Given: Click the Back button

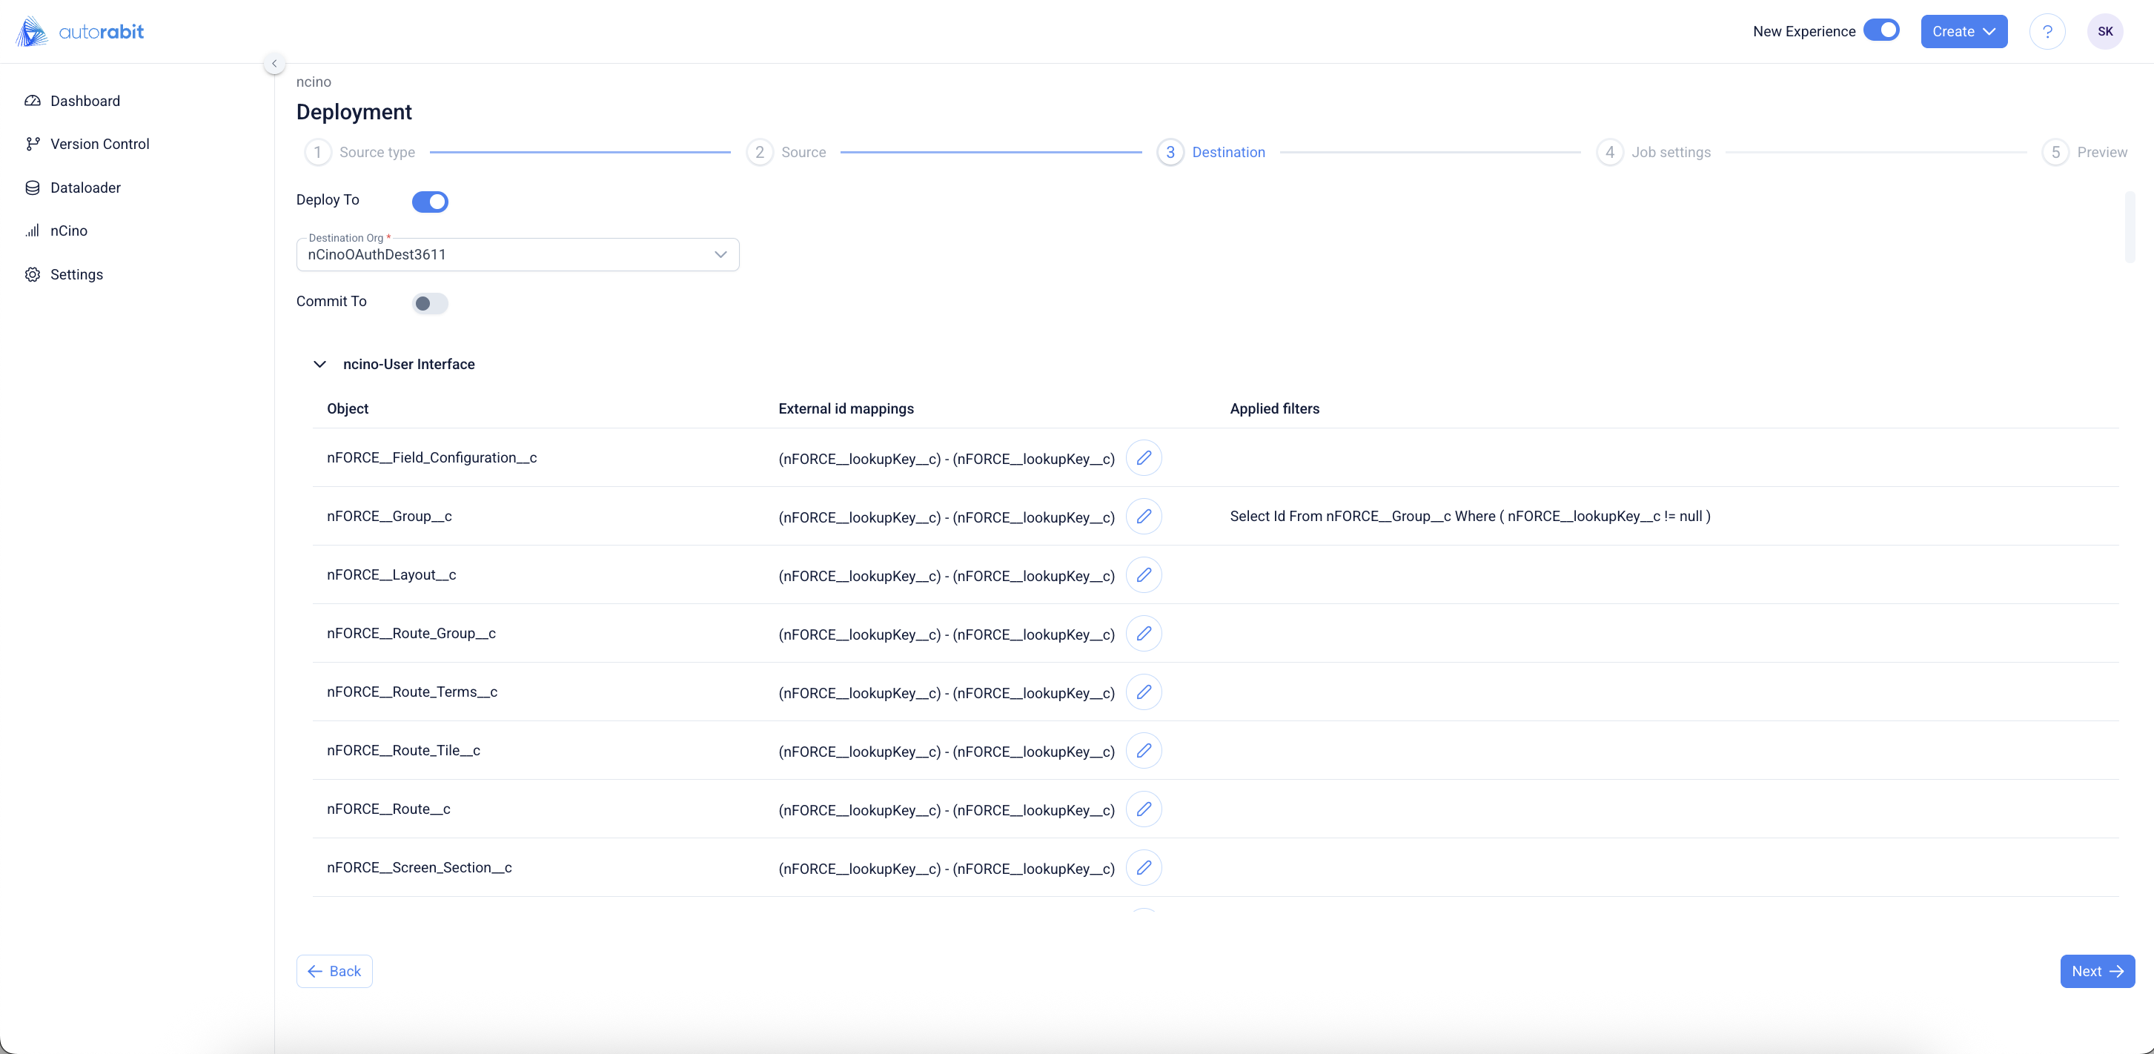Looking at the screenshot, I should coord(334,971).
